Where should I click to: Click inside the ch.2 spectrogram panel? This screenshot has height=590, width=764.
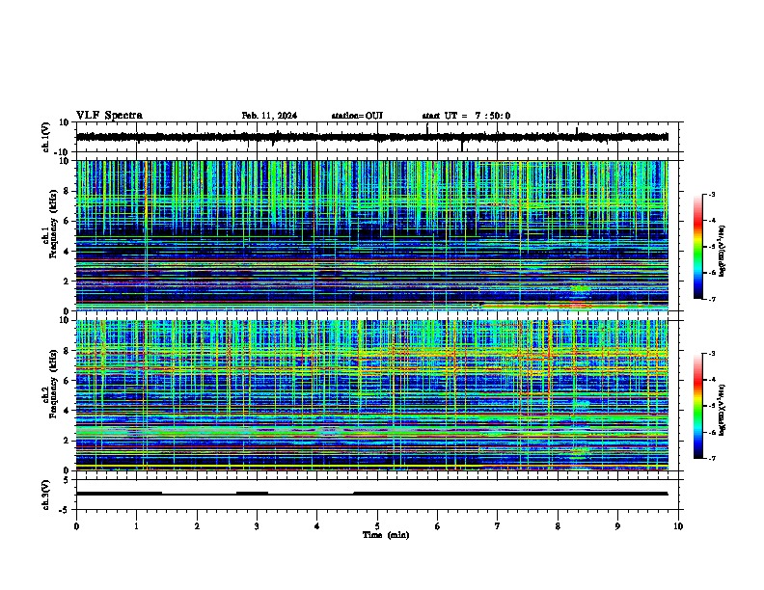point(372,395)
